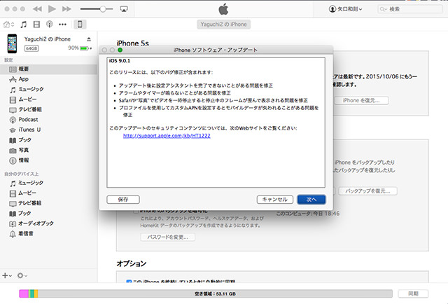Viewport: 448px width, 304px height.
Task: Switch to the Music library icon
Action: point(24,25)
